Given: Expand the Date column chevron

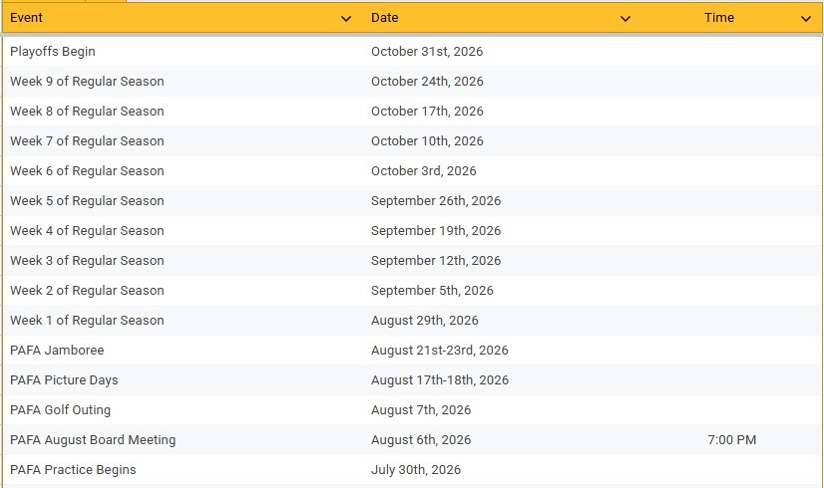Looking at the screenshot, I should click(x=625, y=19).
